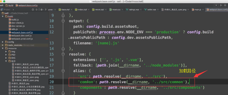Select dev-server.js in project tree
The image size is (228, 95).
[18, 26]
